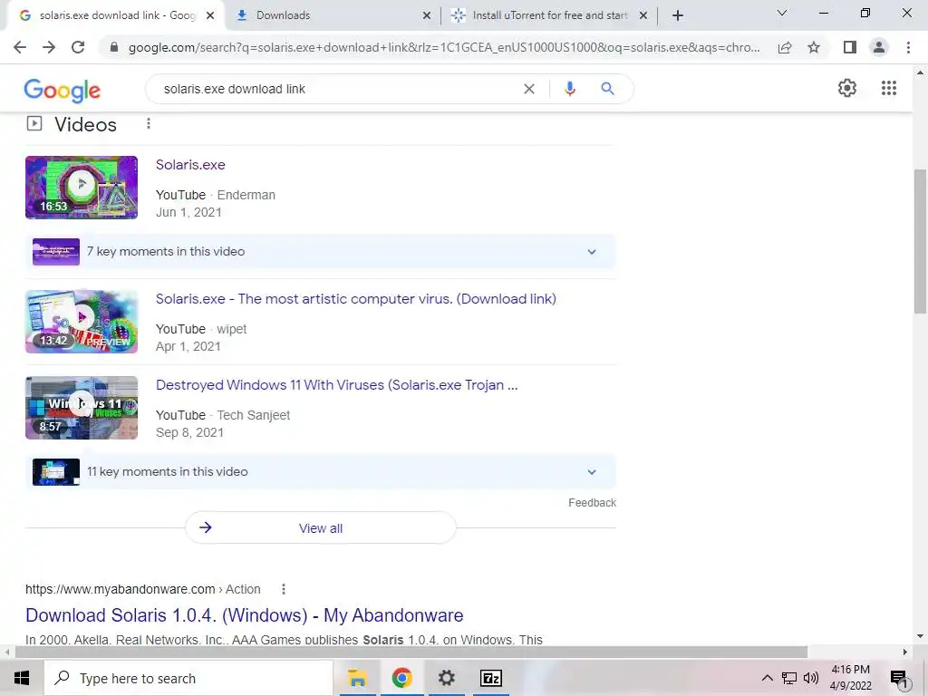Bookmark this page with star icon
Viewport: 928px width, 696px height.
click(x=814, y=47)
